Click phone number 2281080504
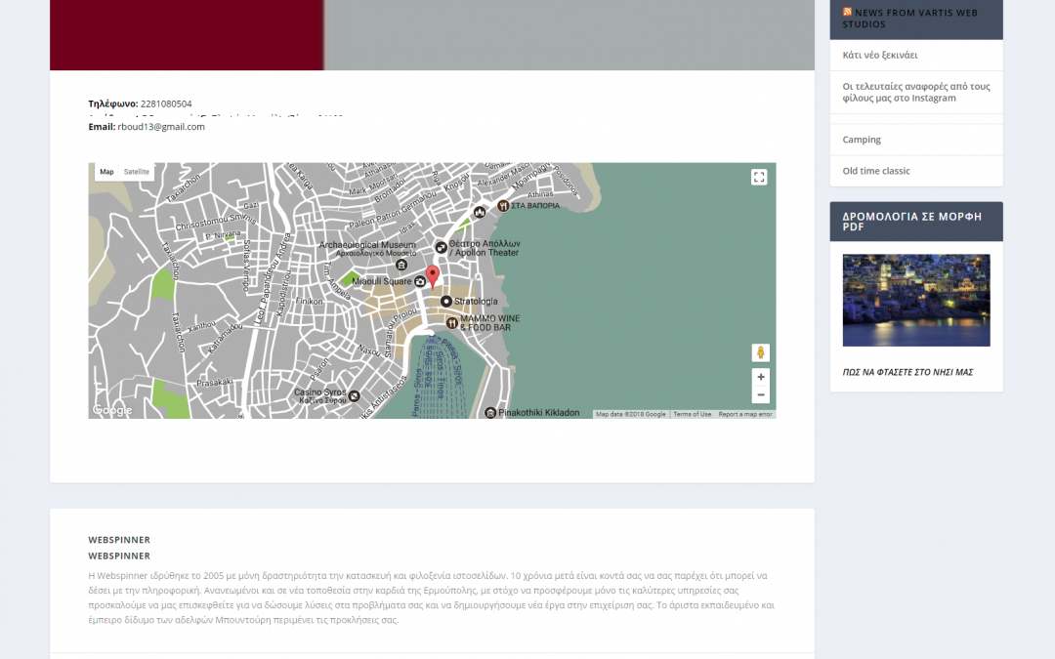The width and height of the screenshot is (1055, 659). [x=166, y=103]
